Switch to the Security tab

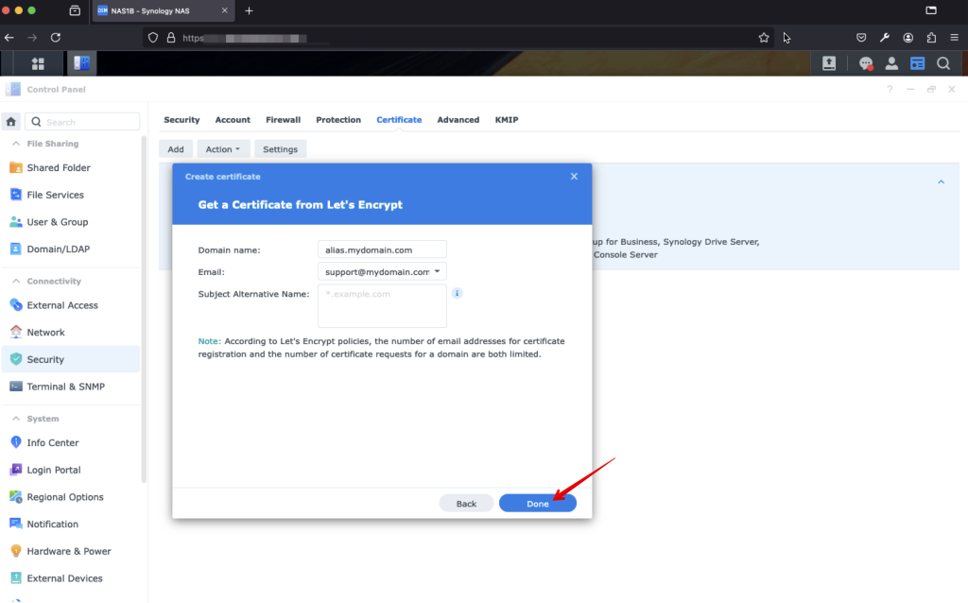click(x=181, y=120)
